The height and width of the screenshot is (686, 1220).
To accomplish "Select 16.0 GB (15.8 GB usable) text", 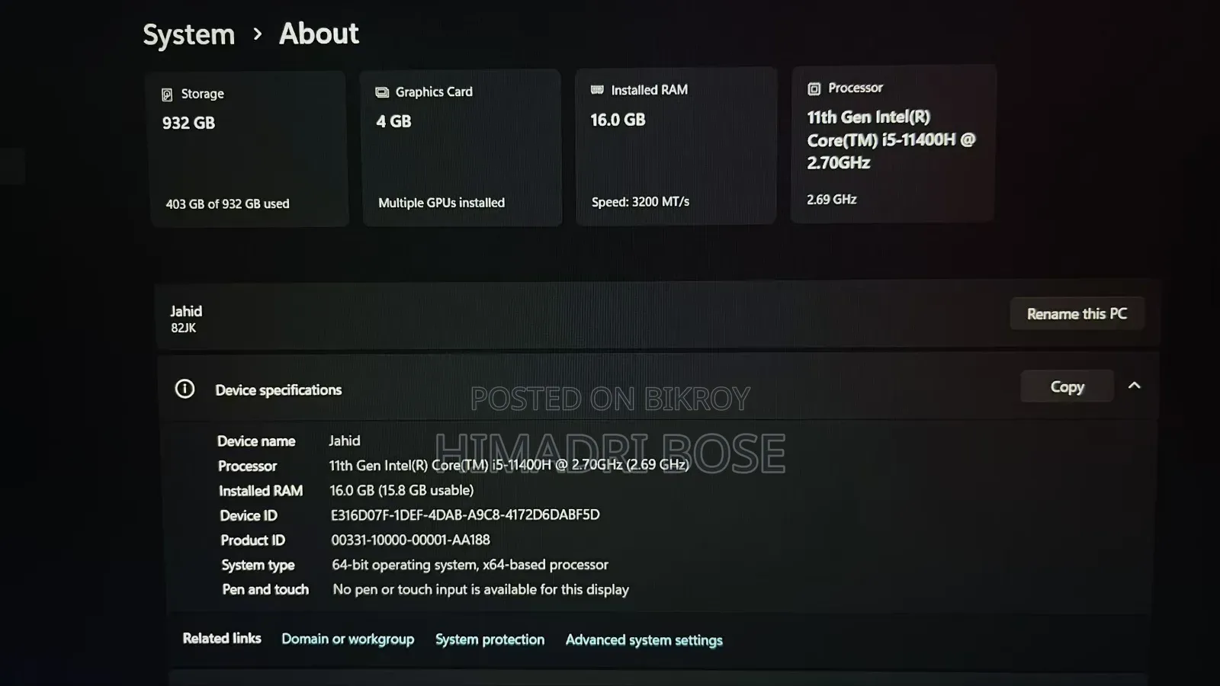I will click(401, 490).
